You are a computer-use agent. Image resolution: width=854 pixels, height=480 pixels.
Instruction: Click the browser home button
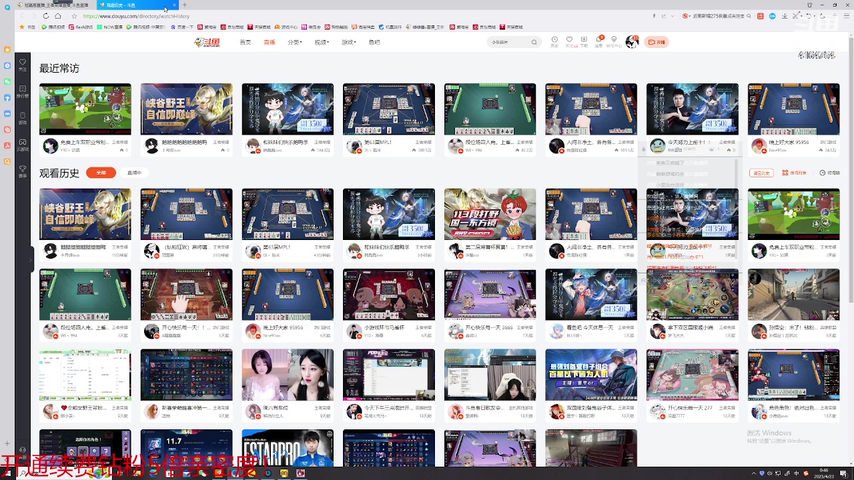[58, 16]
